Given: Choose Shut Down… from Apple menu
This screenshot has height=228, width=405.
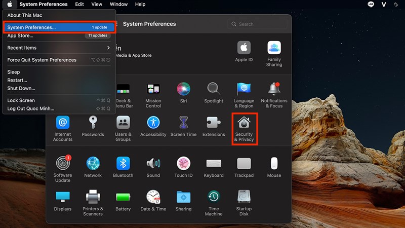Looking at the screenshot, I should point(59,88).
